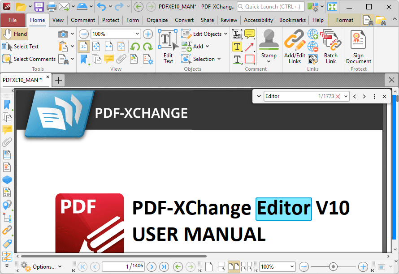The width and height of the screenshot is (399, 274).
Task: Rotate view clockwise
Action: [x=148, y=47]
